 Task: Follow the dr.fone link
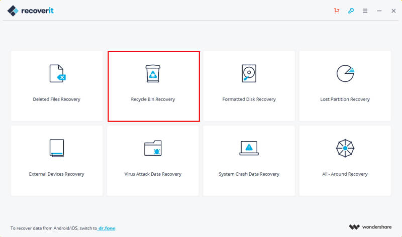point(107,228)
